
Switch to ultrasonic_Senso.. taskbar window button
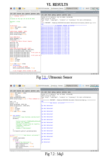pos(57,8)
